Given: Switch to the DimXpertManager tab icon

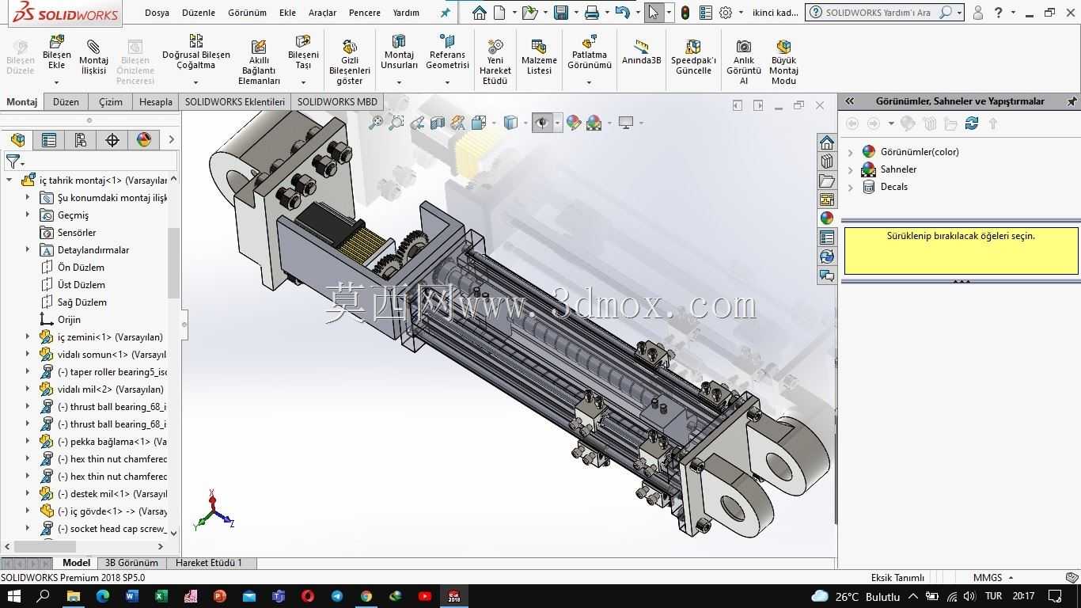Looking at the screenshot, I should tap(112, 140).
